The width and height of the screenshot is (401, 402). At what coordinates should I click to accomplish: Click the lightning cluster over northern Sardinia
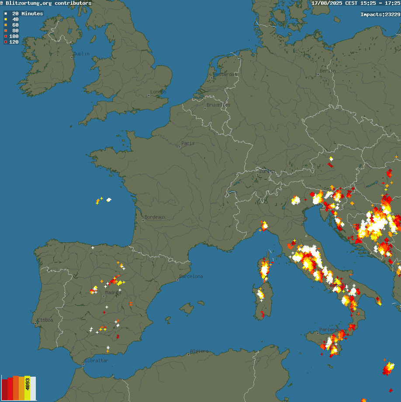[x=261, y=294]
